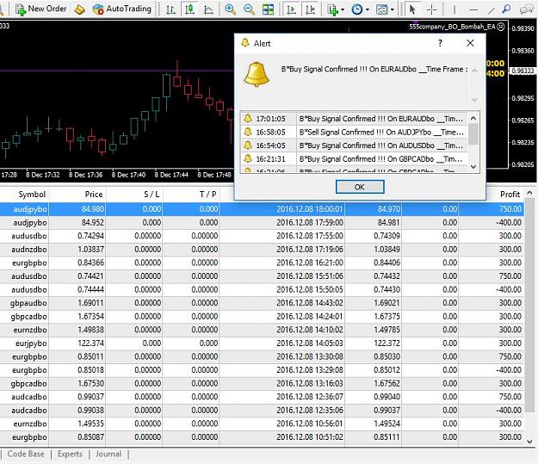The width and height of the screenshot is (538, 464).
Task: Select the audnzdbo trade row
Action: pyautogui.click(x=262, y=249)
